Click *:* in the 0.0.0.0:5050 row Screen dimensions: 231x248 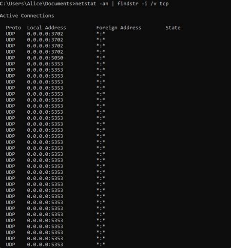[101, 58]
